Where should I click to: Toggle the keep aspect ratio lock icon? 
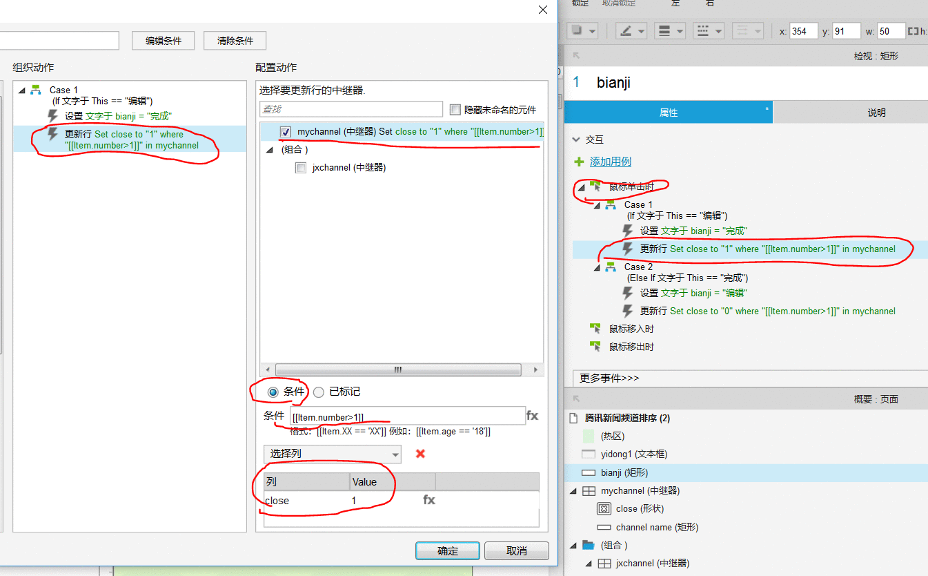click(x=913, y=31)
